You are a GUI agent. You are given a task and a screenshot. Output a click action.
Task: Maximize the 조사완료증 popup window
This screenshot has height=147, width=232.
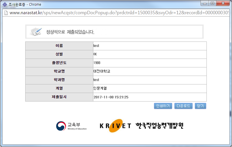pyautogui.click(x=212, y=3)
